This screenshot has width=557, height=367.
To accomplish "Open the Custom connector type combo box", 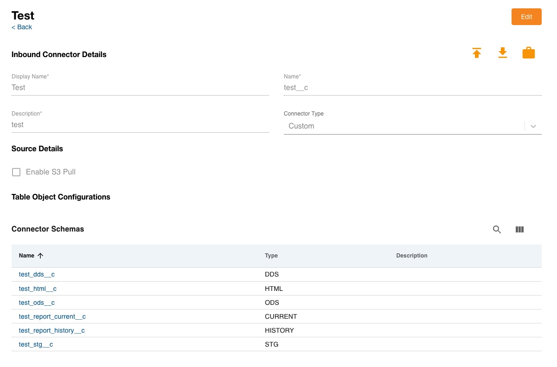I will 403,126.
